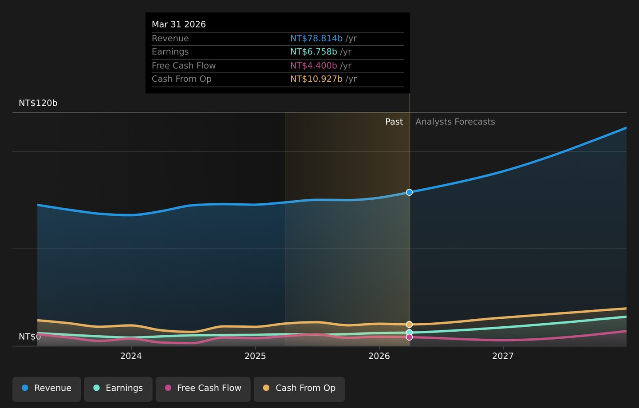Image resolution: width=639 pixels, height=408 pixels.
Task: Click the 'Free Cash Flow' row label in tooltip
Action: [x=184, y=66]
